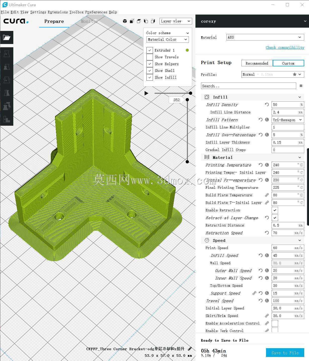Image resolution: width=309 pixels, height=361 pixels.
Task: Open the settings visibility hamburger menu
Action: [301, 86]
